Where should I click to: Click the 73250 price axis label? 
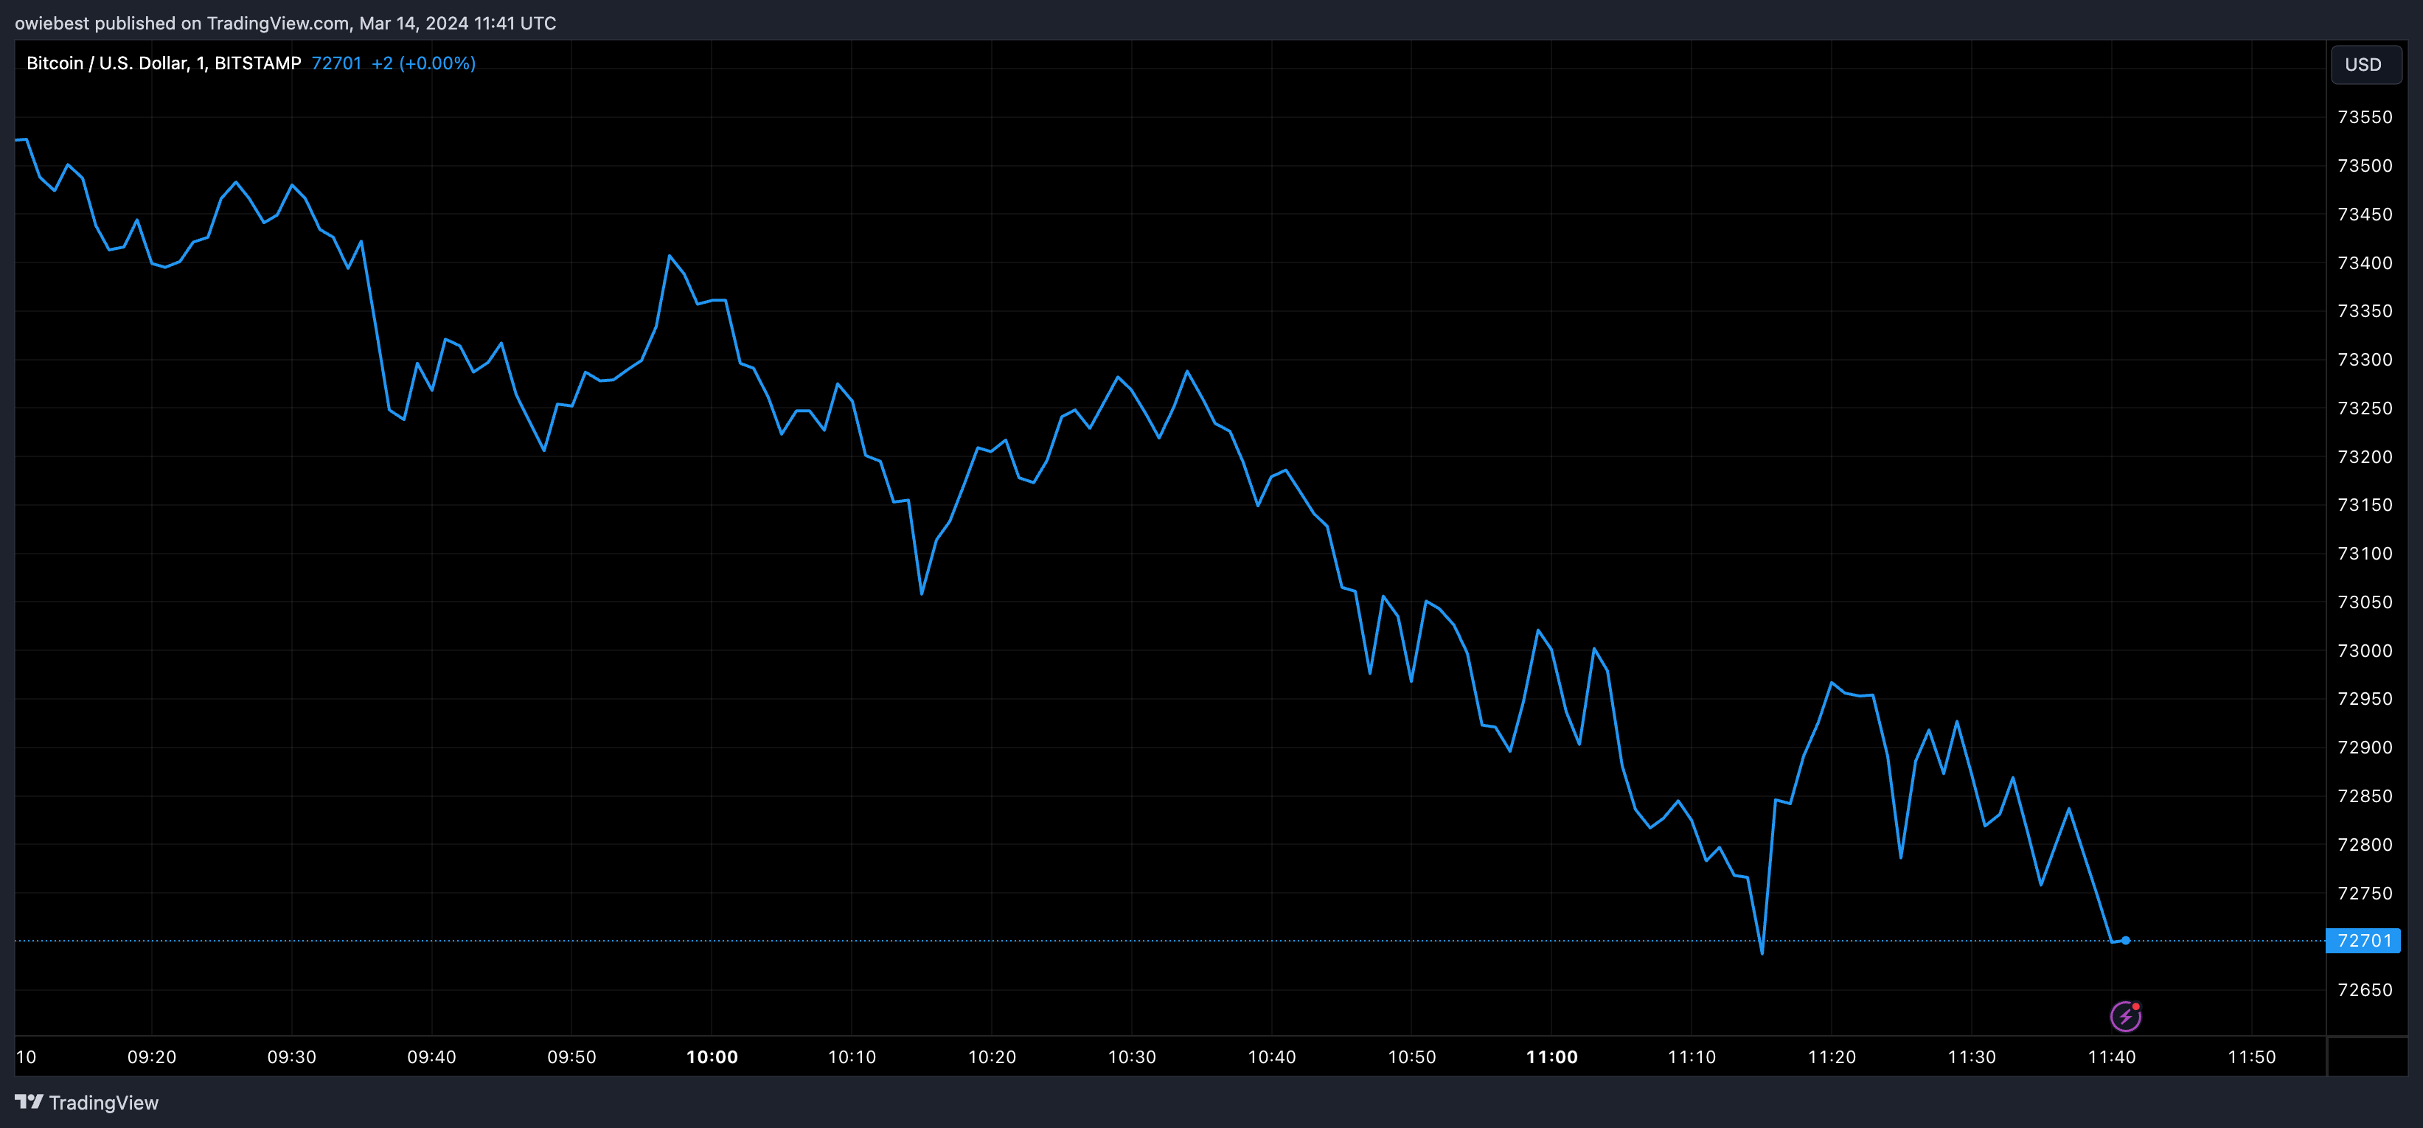[2365, 408]
